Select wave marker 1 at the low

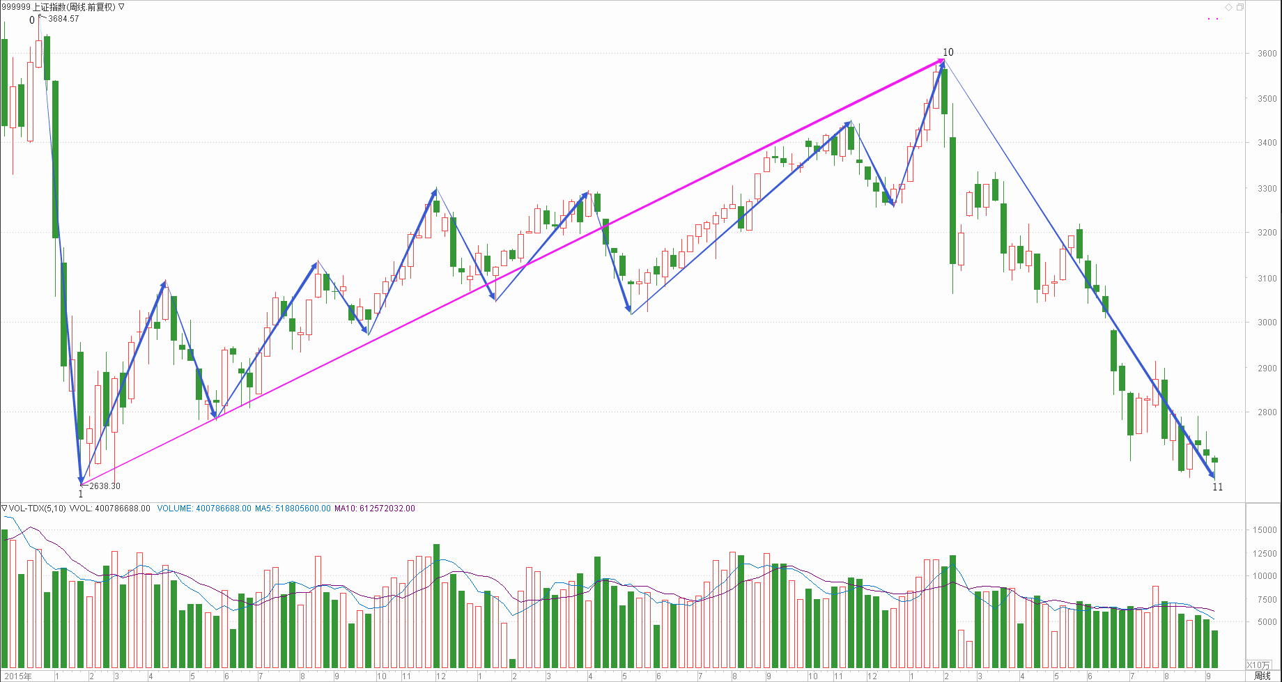pyautogui.click(x=81, y=494)
